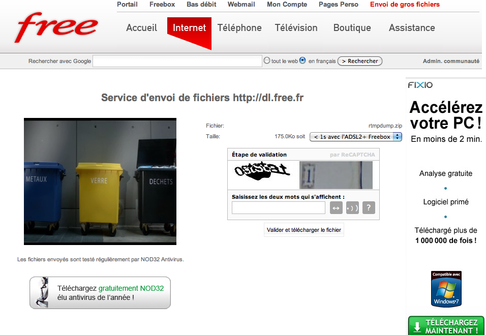Click the 'Étape de validation' heading
This screenshot has width=486, height=335.
click(x=259, y=155)
